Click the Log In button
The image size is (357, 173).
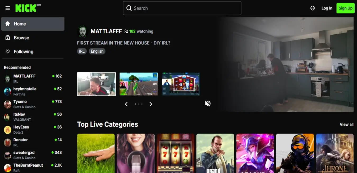pos(327,8)
